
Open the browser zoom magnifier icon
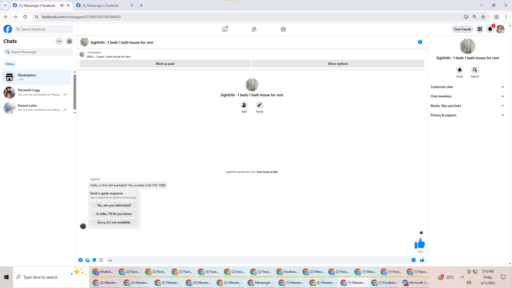click(475, 17)
